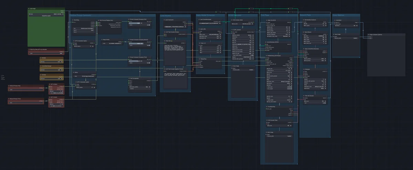The image size is (413, 170).
Task: Open the image file dropdown in Load Image
Action: pyautogui.click(x=46, y=14)
